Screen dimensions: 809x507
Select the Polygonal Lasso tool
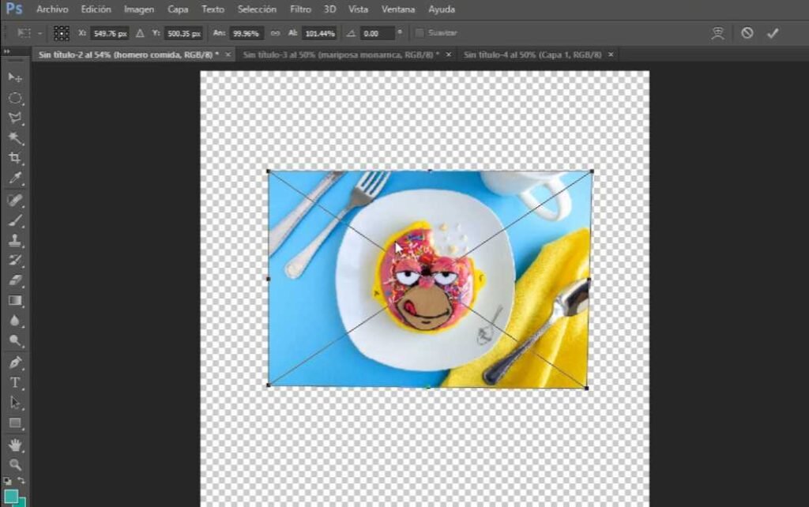tap(15, 118)
